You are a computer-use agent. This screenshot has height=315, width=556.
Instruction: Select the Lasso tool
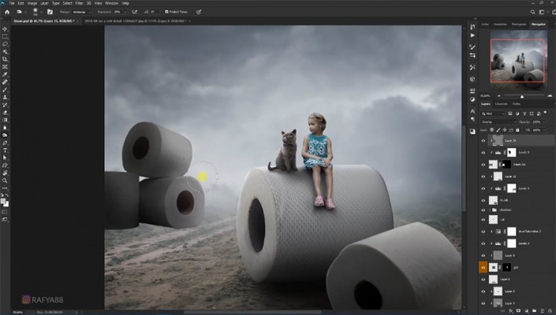[x=5, y=44]
